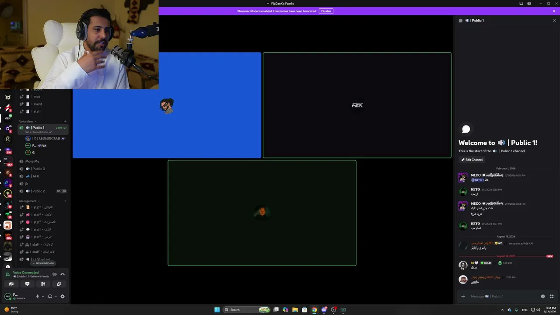Click the Edit Channel button

point(472,160)
